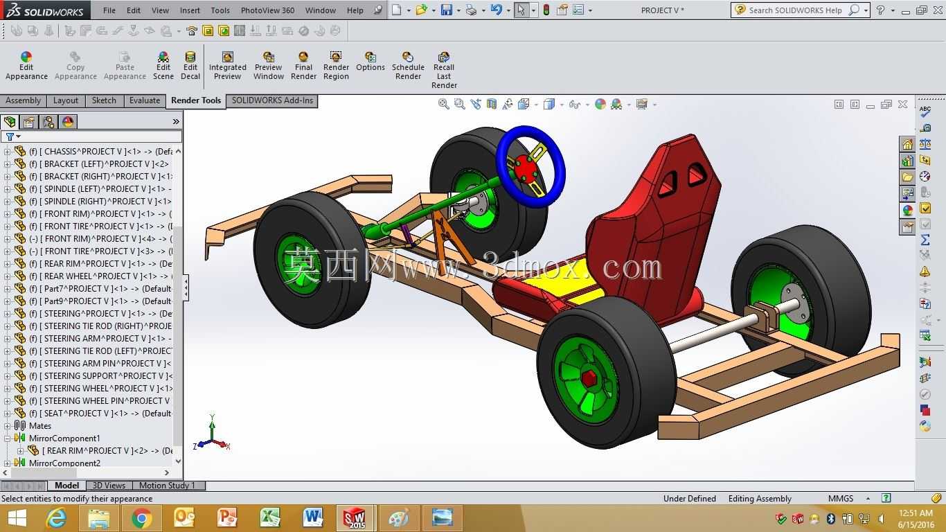Expand the BRACKET (LEFT) component node
This screenshot has height=532, width=946.
tap(8, 164)
